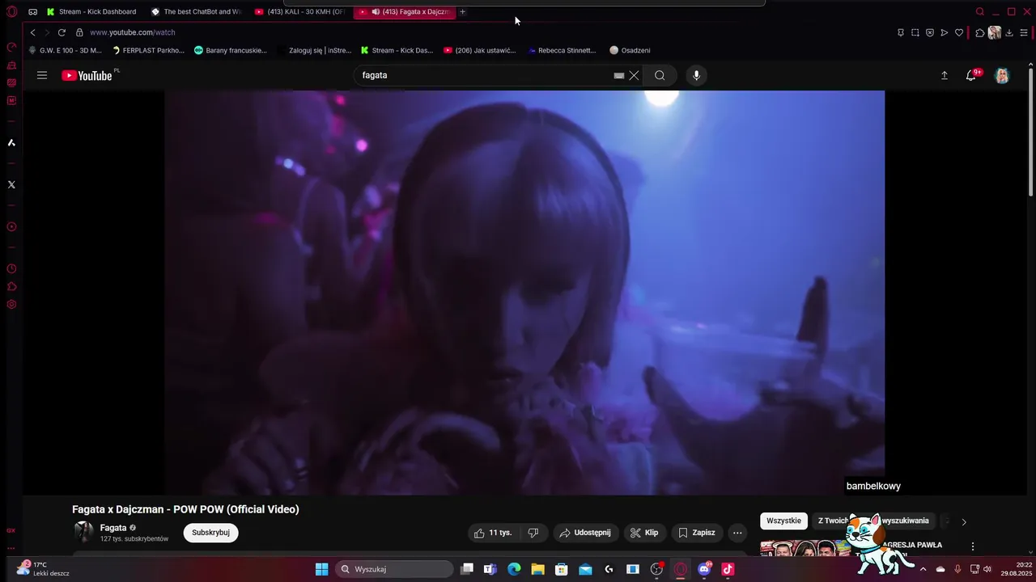Open options menu for AGRESJA PAWŁA video
The width and height of the screenshot is (1036, 582).
(x=973, y=546)
